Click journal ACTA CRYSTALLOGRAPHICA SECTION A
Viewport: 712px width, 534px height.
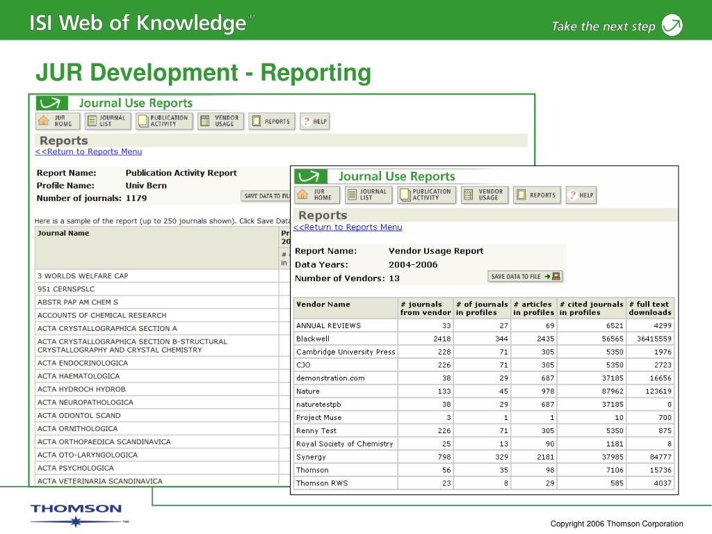(x=107, y=329)
